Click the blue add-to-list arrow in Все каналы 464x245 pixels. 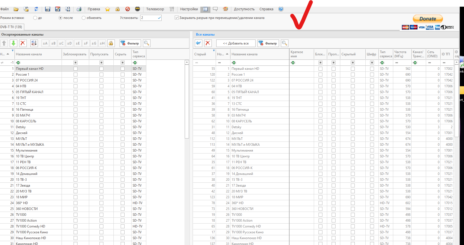pos(198,43)
